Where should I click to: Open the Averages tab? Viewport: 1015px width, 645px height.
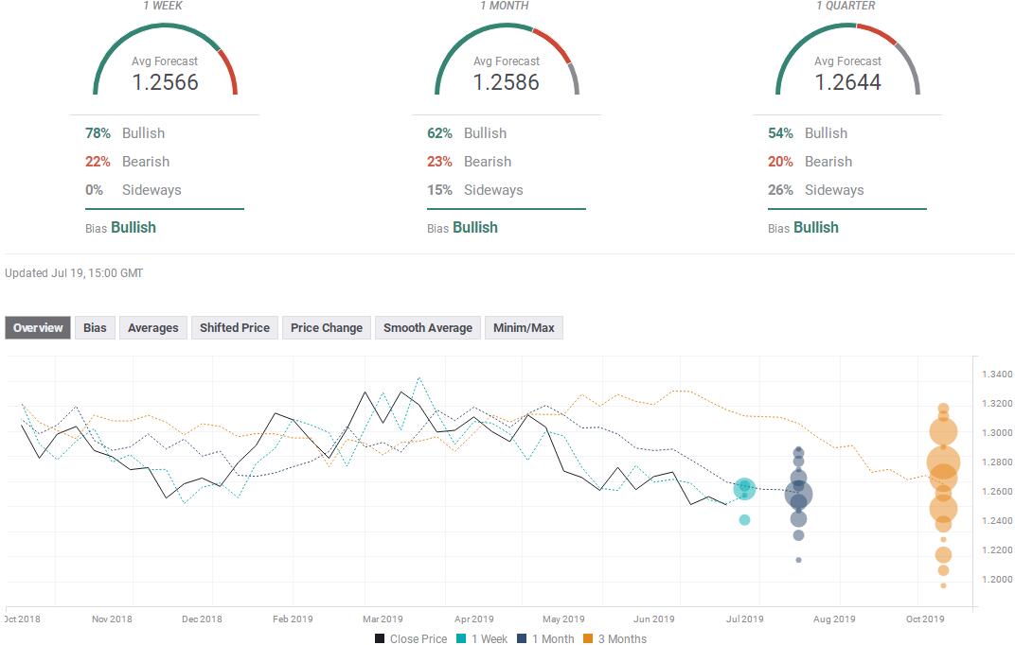(x=152, y=327)
